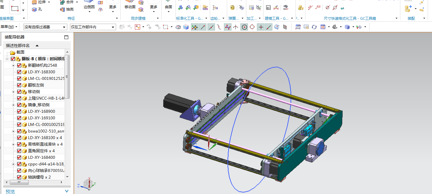The image size is (432, 194).
Task: Expand the 拉伸 dropdown arrow
Action: 49,2
